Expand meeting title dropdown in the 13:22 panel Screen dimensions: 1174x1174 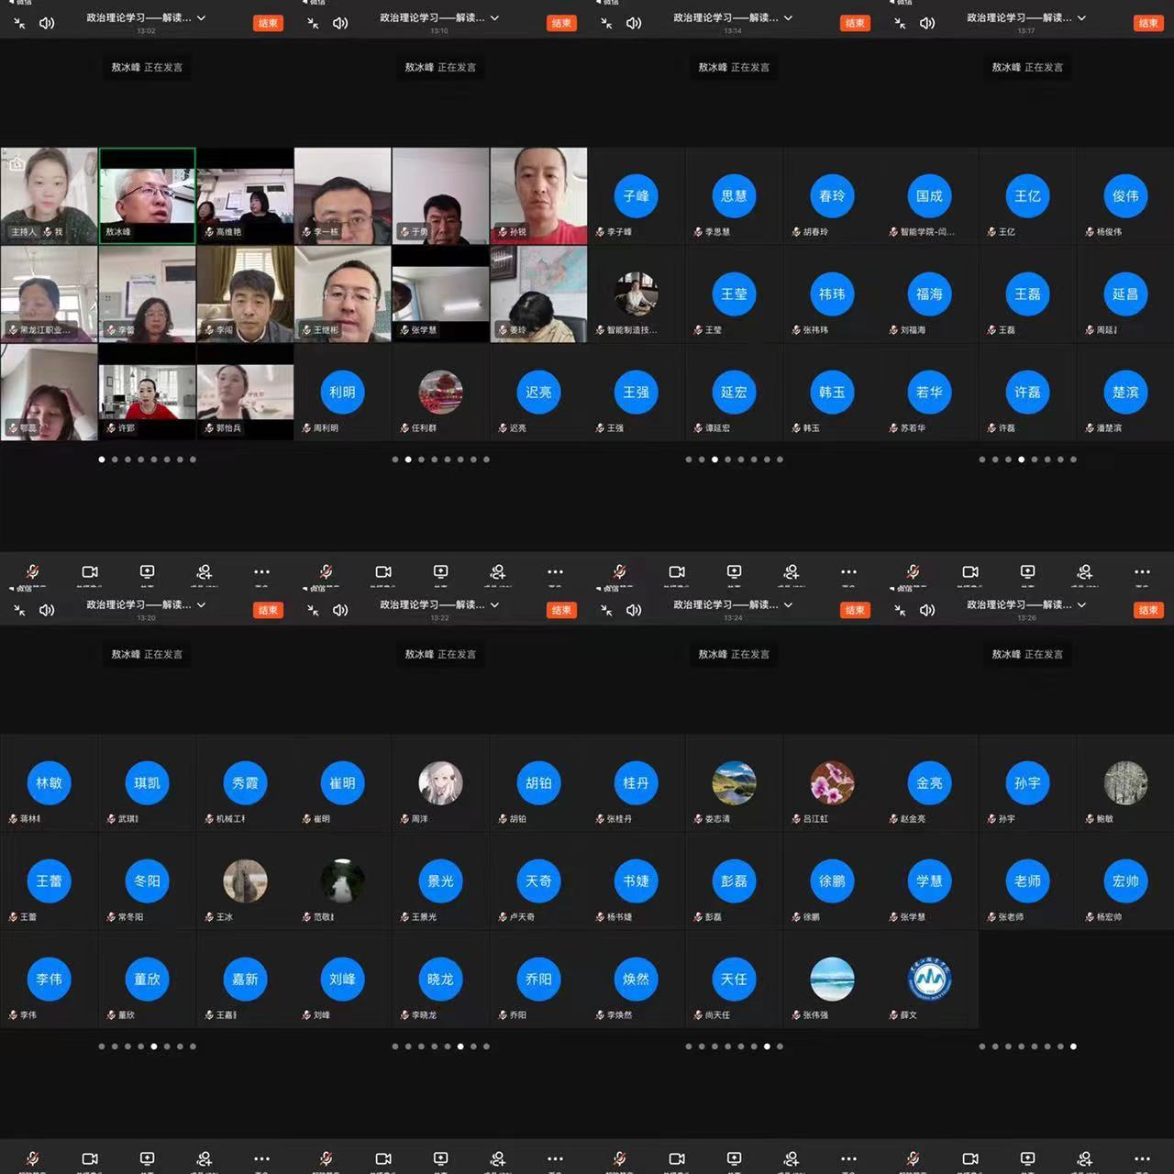click(x=494, y=604)
